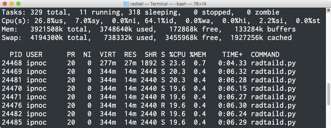Viewport: 331px width, 128px height.
Task: Click the '133284k buffers' value
Action: click(265, 29)
